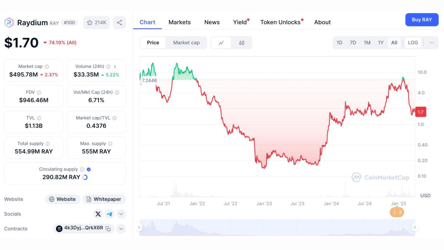Expand more socials dropdown chevron
This screenshot has width=444, height=250.
coord(121,214)
